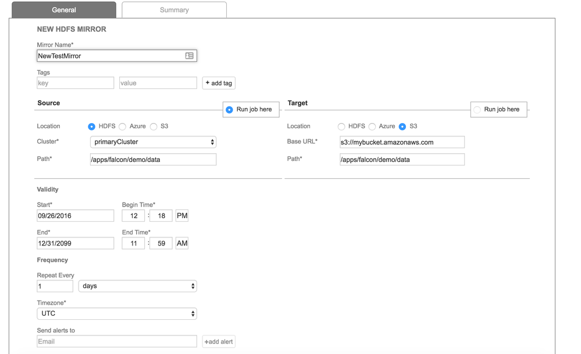Screen dimensions: 581x354
Task: Toggle the Begin Time PM indicator
Action: click(182, 216)
